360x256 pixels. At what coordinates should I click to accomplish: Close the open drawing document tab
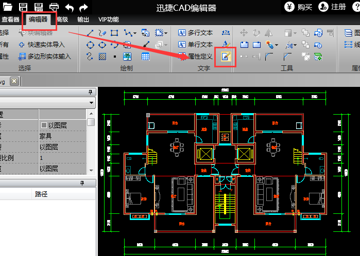[x=14, y=81]
